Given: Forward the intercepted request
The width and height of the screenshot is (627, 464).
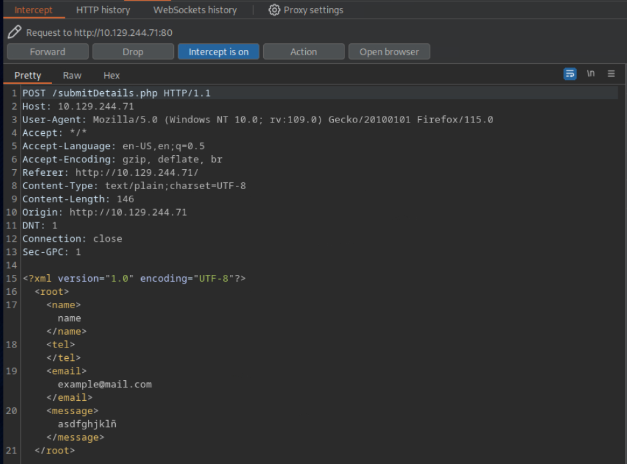Looking at the screenshot, I should [47, 52].
